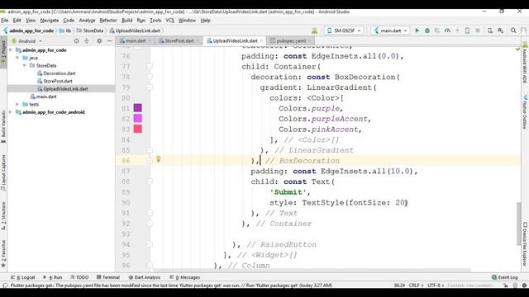Collapse the admin_app_for_code tree node

click(x=11, y=49)
